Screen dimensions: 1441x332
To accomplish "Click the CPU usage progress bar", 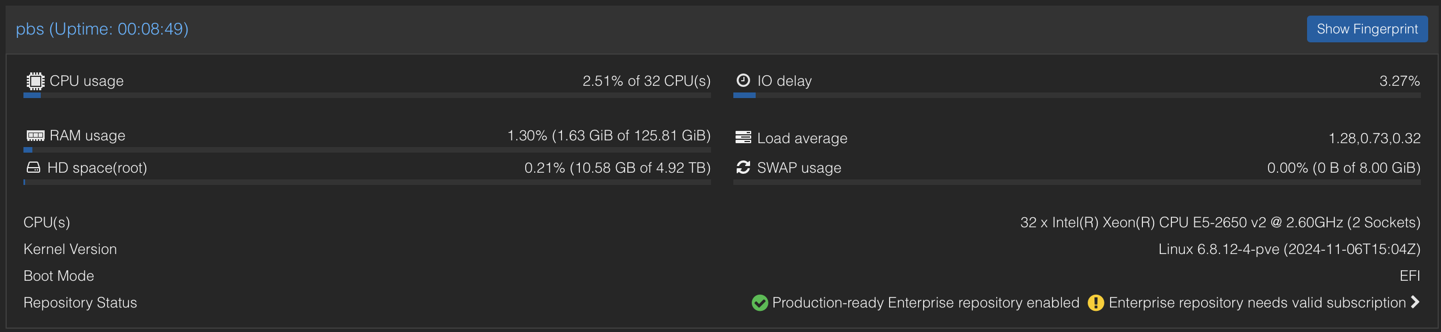I will [x=367, y=95].
